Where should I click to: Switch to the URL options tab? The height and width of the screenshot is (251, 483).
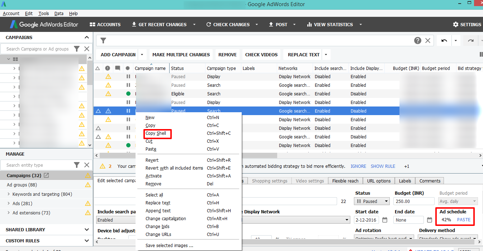point(379,181)
